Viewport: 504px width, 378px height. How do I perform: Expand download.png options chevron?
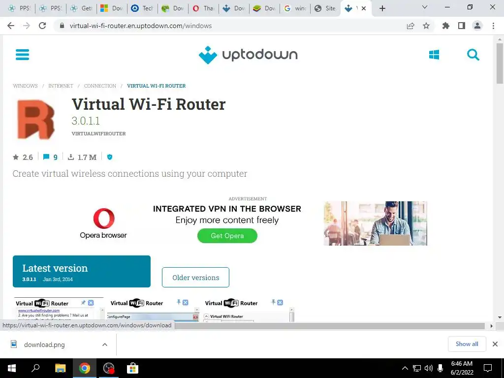pyautogui.click(x=105, y=345)
